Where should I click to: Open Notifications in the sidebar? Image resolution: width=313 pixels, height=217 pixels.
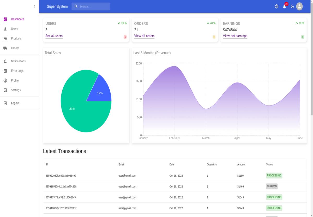(x=18, y=61)
